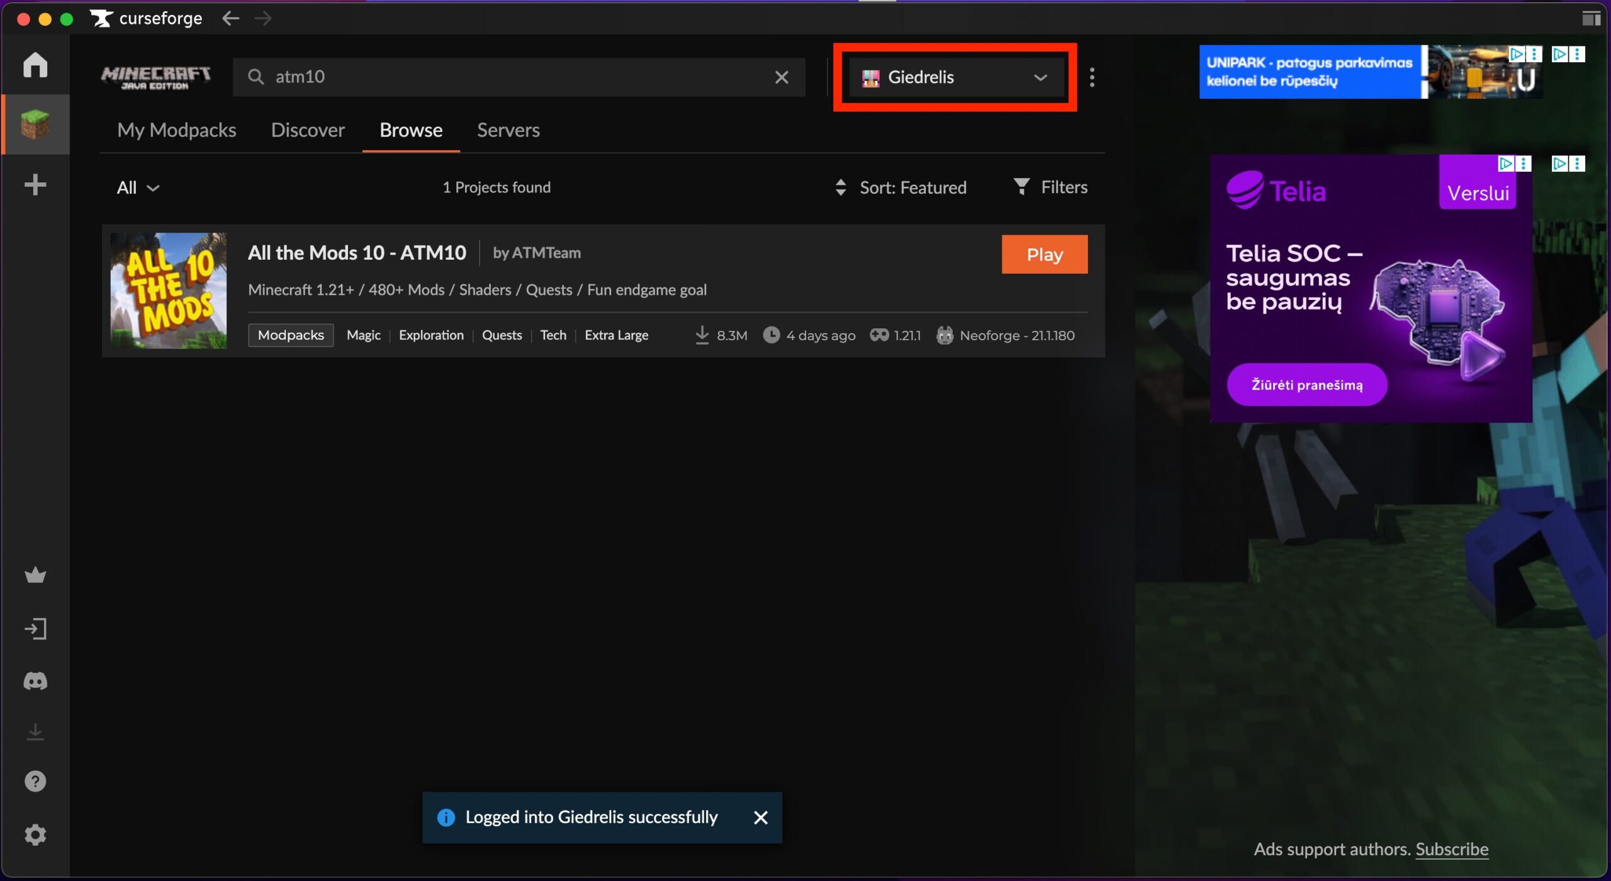Click the Žiūrėti pranešimą ad button
Screen dimensions: 1611x881
pyautogui.click(x=1307, y=384)
